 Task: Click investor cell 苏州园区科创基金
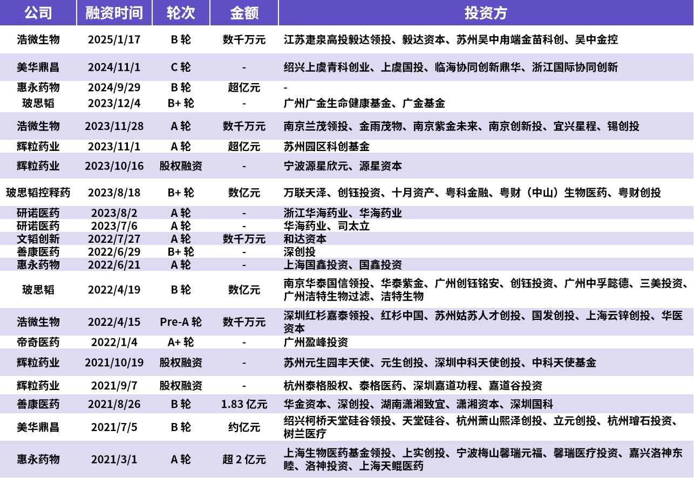coord(326,146)
